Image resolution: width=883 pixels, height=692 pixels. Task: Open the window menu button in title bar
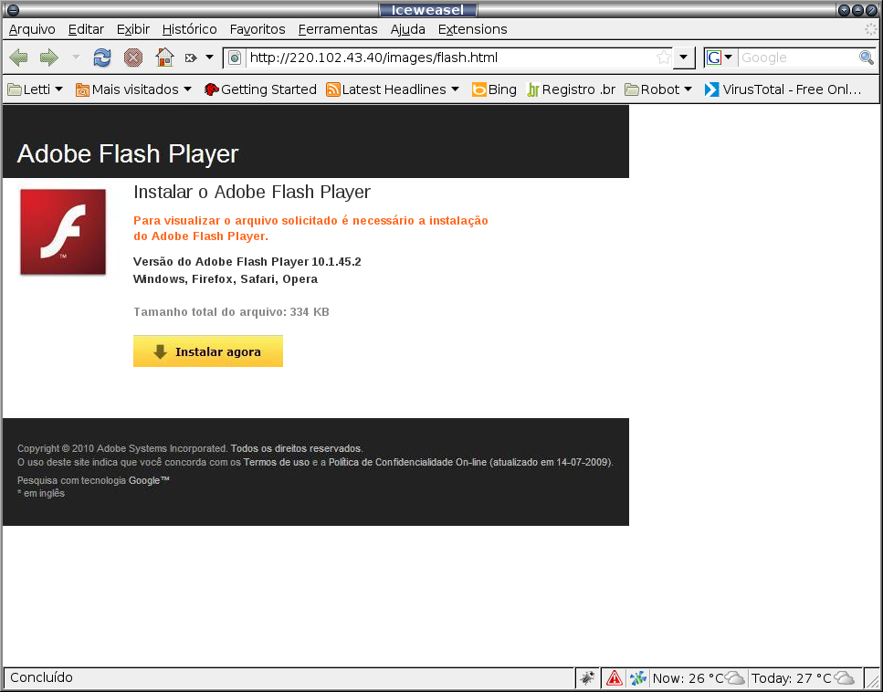pos(13,9)
